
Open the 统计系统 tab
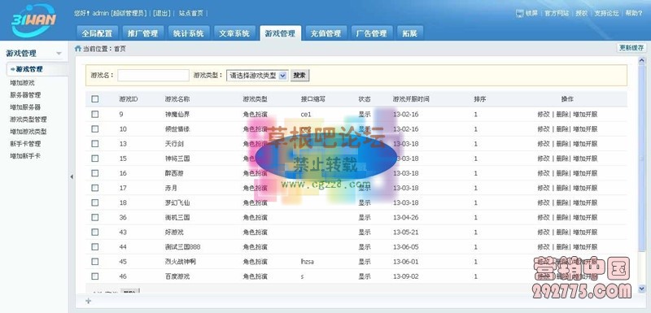point(189,33)
